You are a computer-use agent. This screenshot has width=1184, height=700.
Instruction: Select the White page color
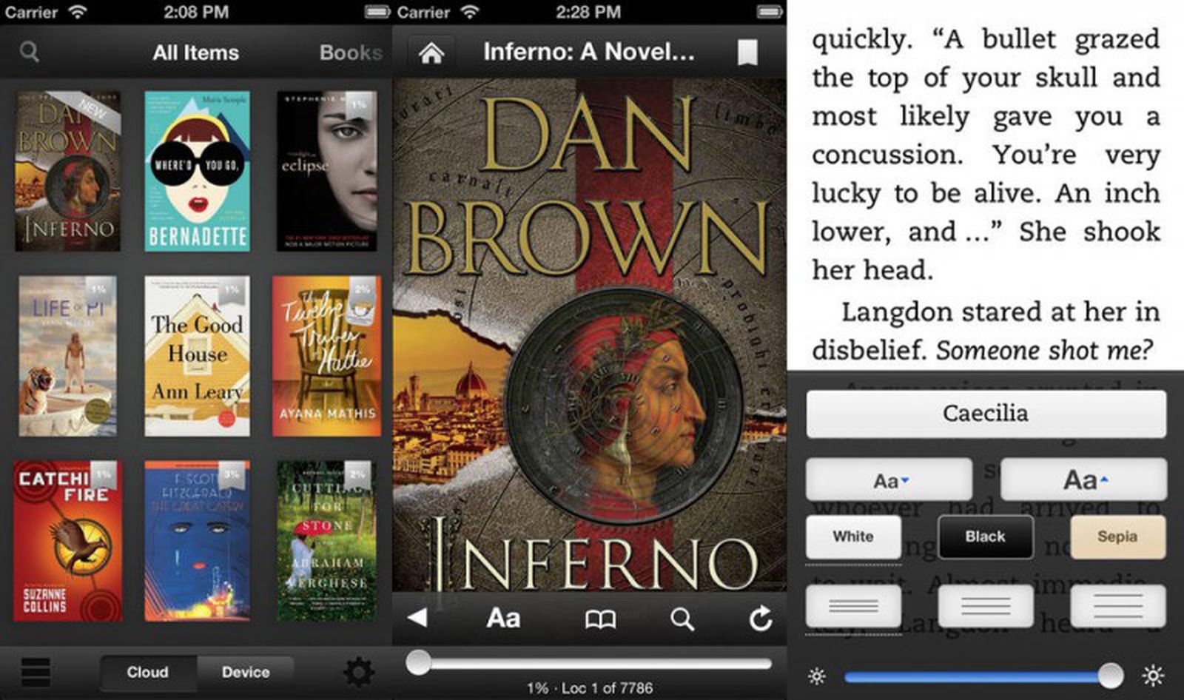[852, 536]
